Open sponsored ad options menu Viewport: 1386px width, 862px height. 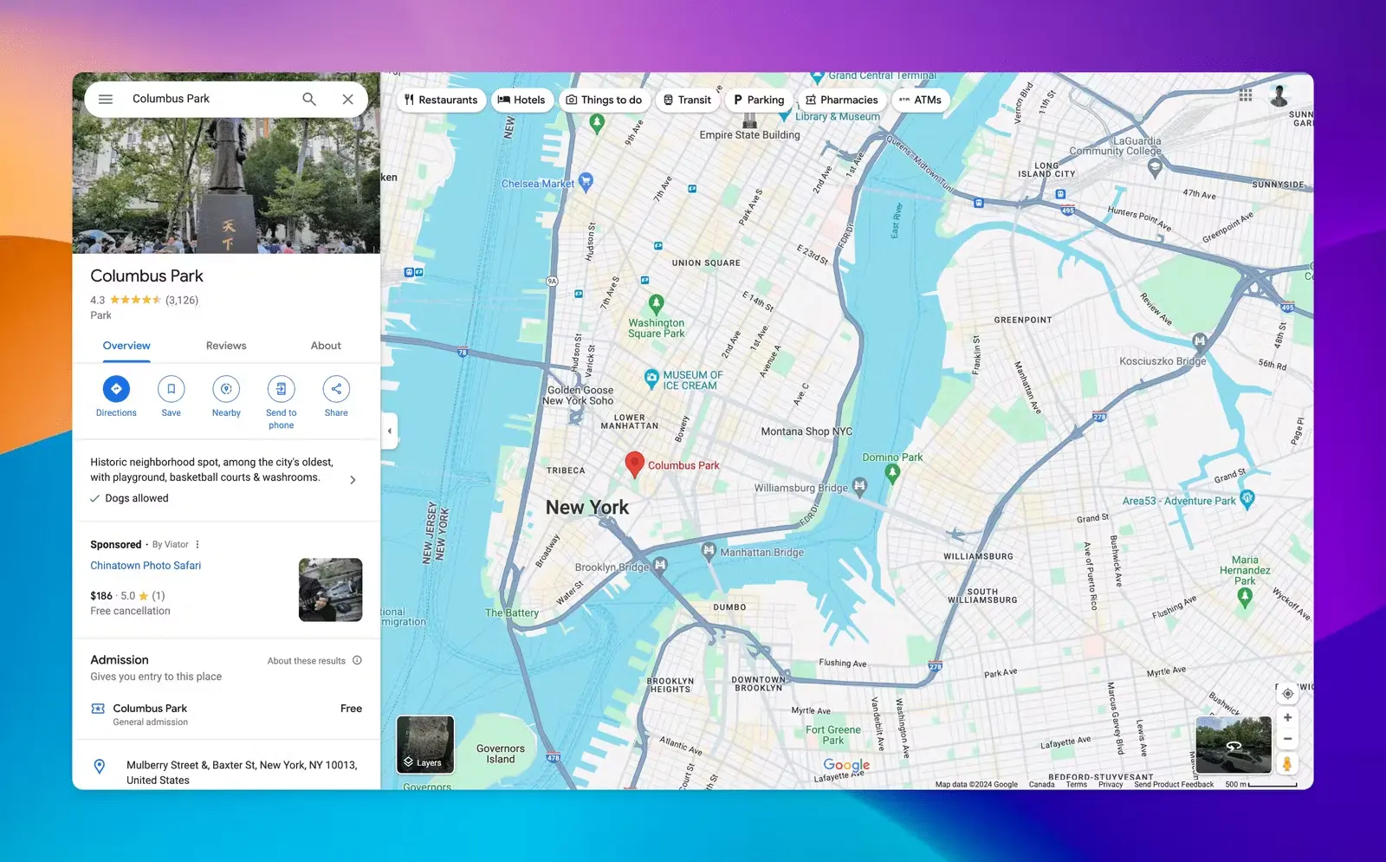pyautogui.click(x=198, y=545)
